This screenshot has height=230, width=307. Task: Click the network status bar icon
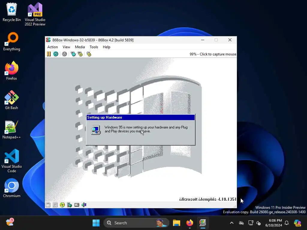point(70,205)
